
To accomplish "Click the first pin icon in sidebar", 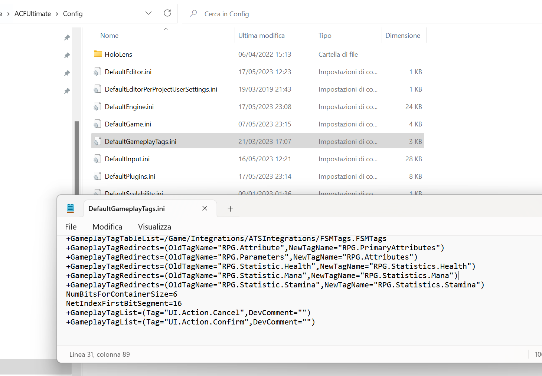I will coord(67,38).
